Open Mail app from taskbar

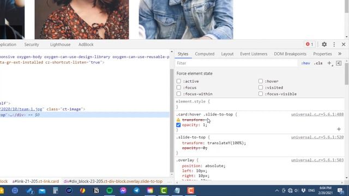[x=42, y=191]
